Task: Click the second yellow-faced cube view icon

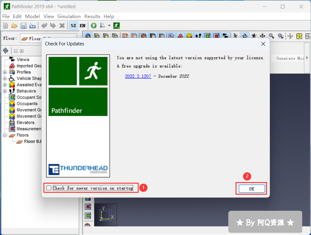Action: 106,36
